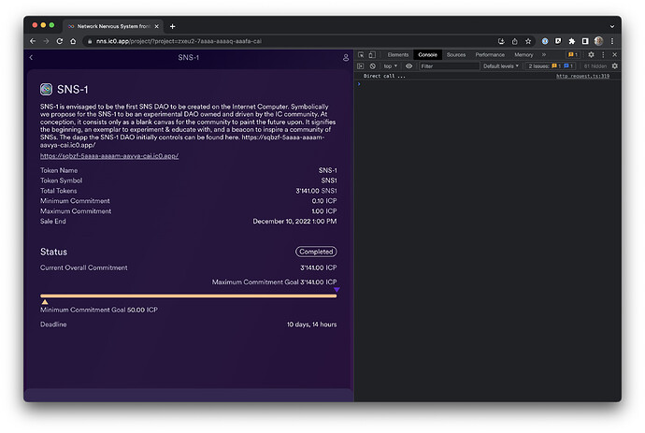645x433 pixels.
Task: Click the 61 hidden messages text
Action: pos(595,65)
